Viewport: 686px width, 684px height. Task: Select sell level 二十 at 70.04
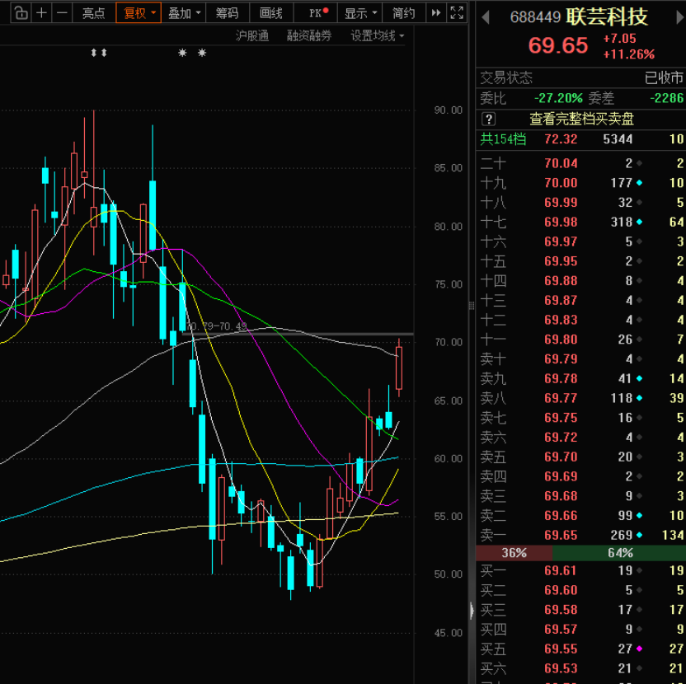tap(581, 163)
